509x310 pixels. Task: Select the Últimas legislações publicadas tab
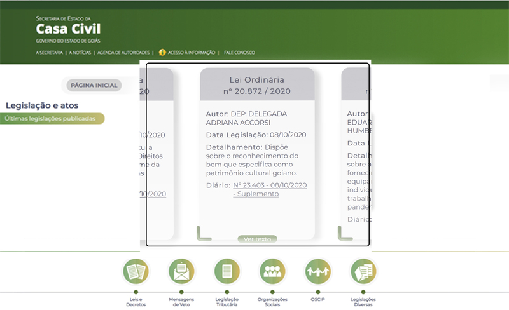(x=51, y=119)
